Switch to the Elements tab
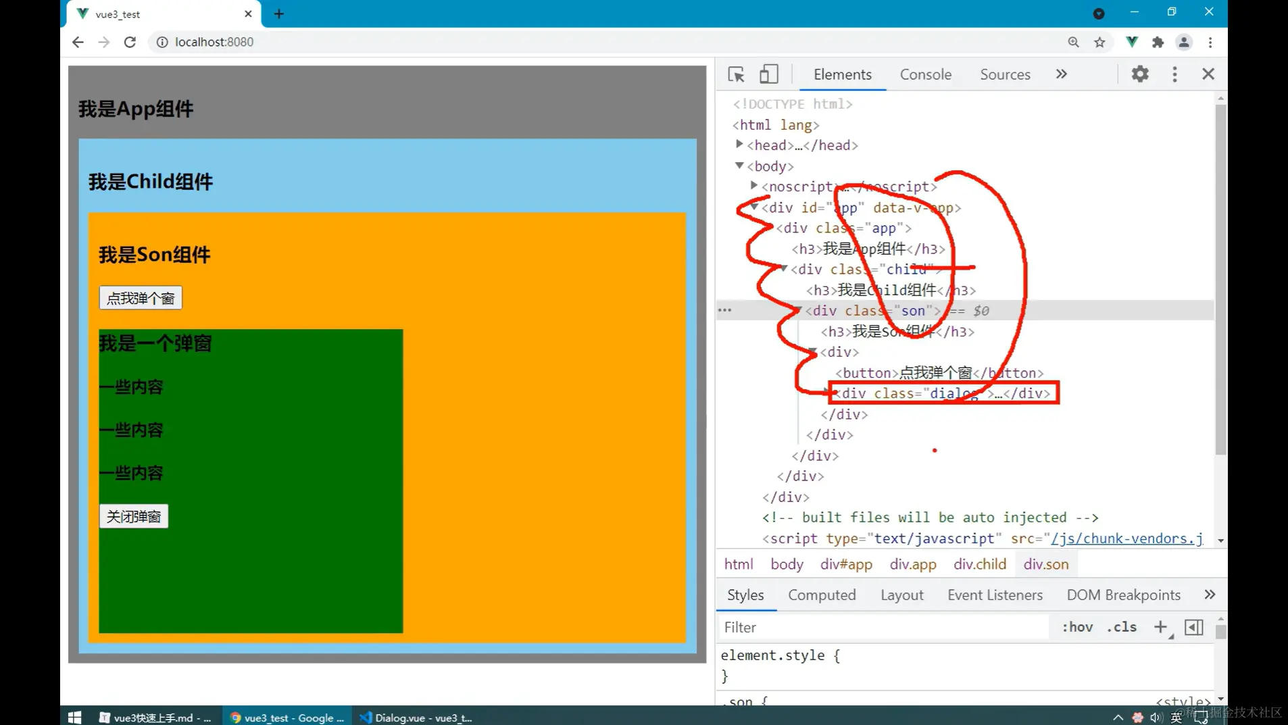Image resolution: width=1288 pixels, height=725 pixels. [842, 74]
